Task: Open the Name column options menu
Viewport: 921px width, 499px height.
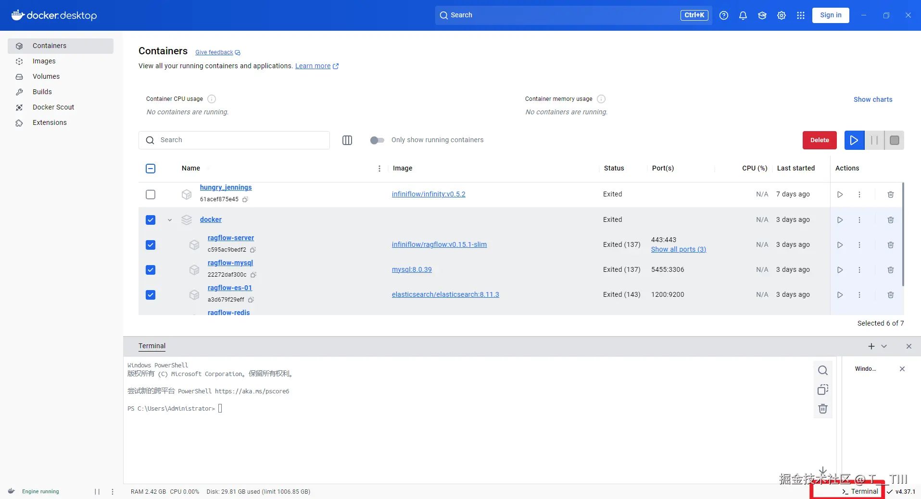Action: coord(379,169)
